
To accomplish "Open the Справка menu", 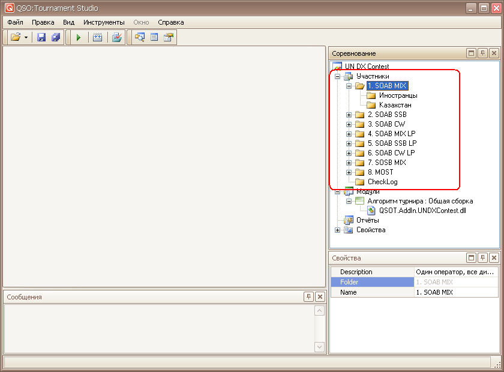I will tap(171, 22).
